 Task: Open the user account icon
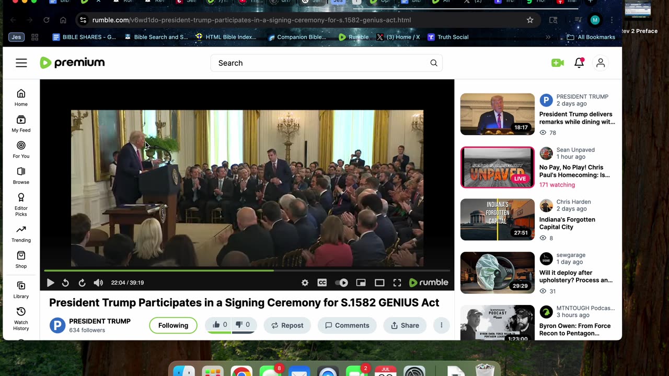point(601,63)
